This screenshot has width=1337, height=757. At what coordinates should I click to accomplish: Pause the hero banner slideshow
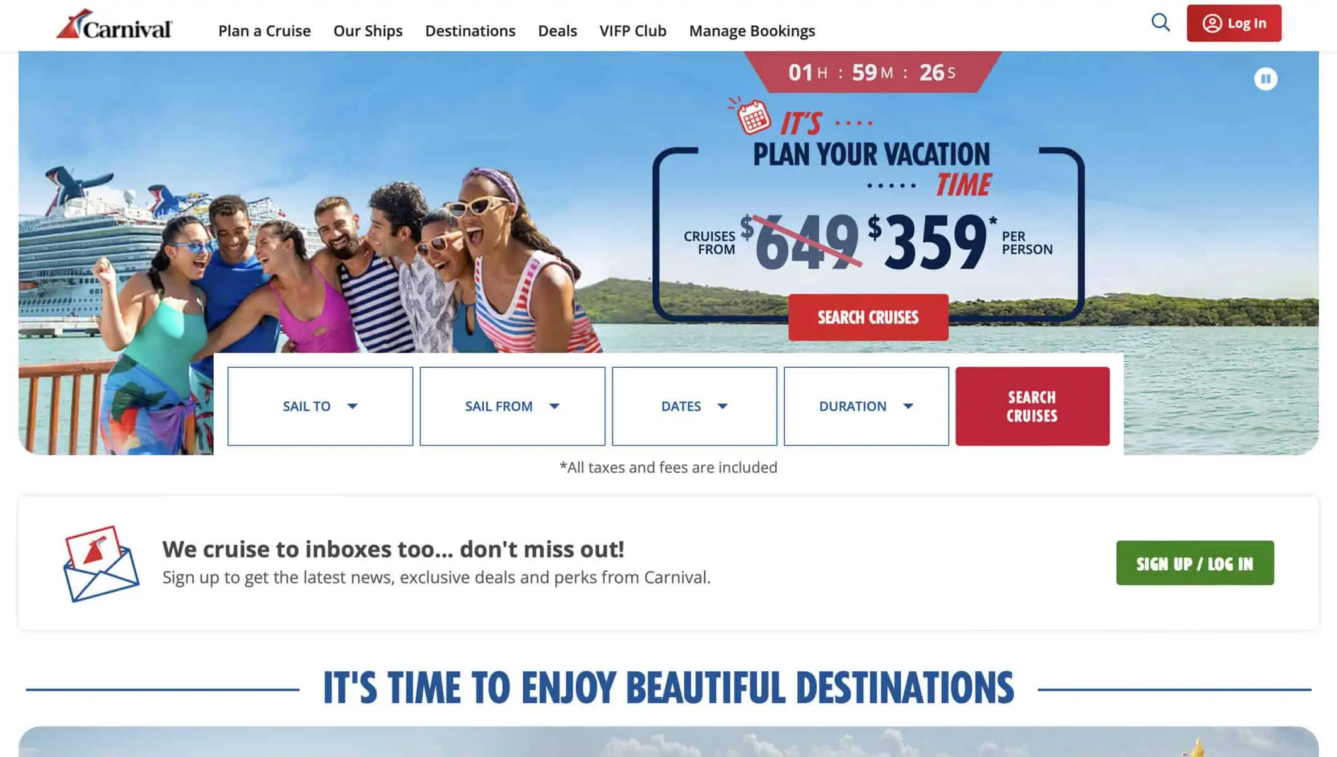[1265, 79]
